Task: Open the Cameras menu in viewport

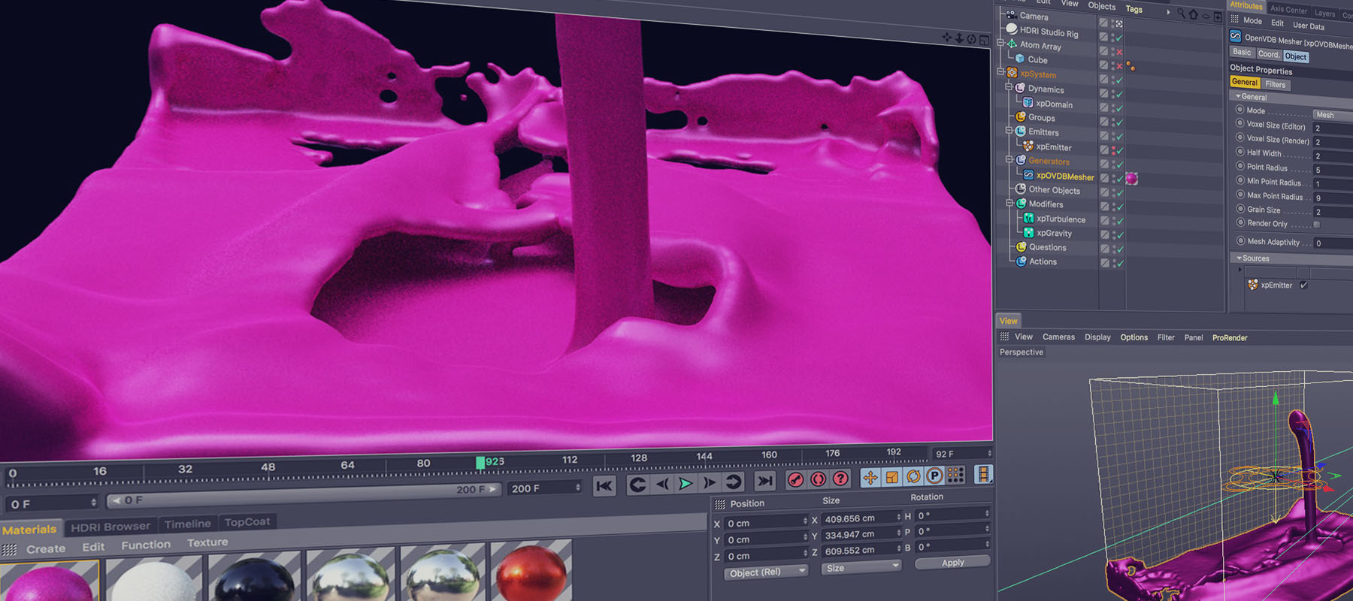Action: 1058,337
